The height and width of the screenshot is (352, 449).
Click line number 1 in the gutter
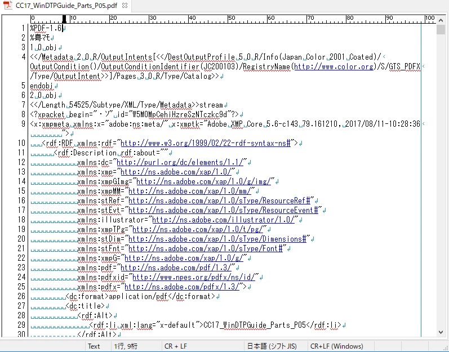point(23,28)
